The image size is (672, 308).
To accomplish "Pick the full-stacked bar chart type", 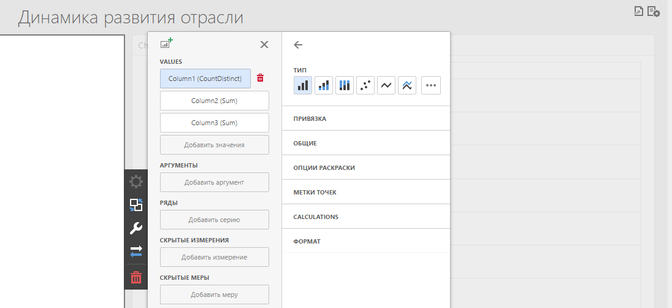I will pyautogui.click(x=345, y=85).
